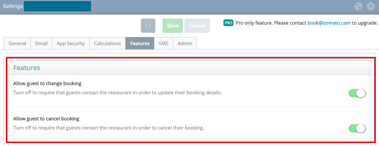This screenshot has width=379, height=146.
Task: Click the Save button
Action: 173,26
